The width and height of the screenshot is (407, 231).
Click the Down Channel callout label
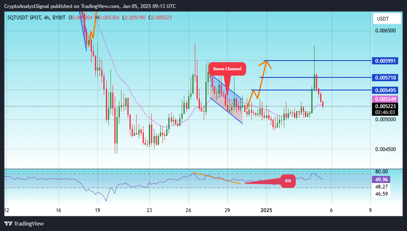(227, 69)
